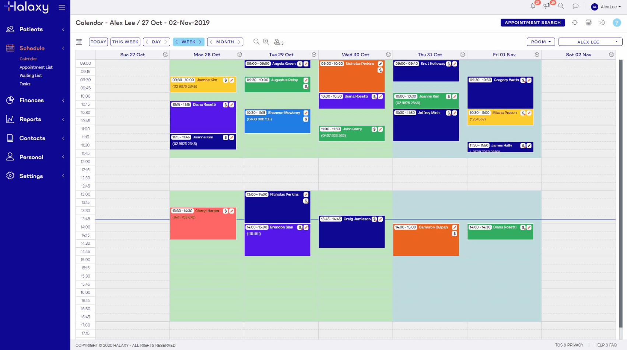Open the chat messages icon
This screenshot has width=627, height=350.
point(575,6)
